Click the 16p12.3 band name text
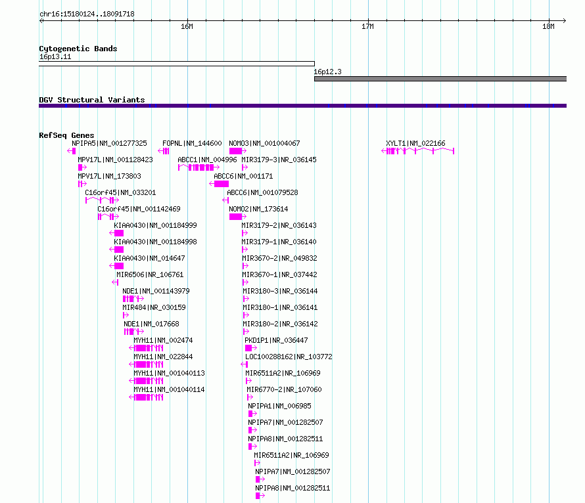This screenshot has height=503, width=585. pyautogui.click(x=327, y=72)
